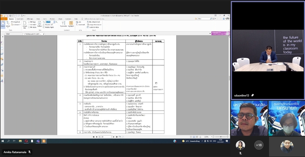Go to the previous page
The height and width of the screenshot is (157, 305).
96,137
